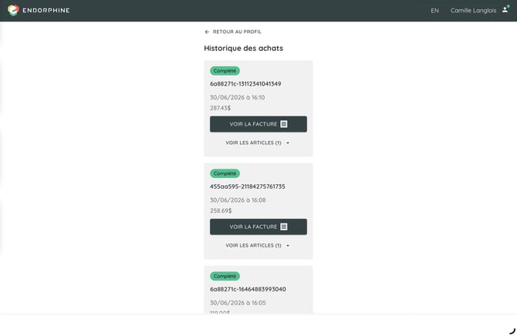Click dropdown caret under the 16:10 order
Image resolution: width=517 pixels, height=336 pixels.
click(288, 143)
